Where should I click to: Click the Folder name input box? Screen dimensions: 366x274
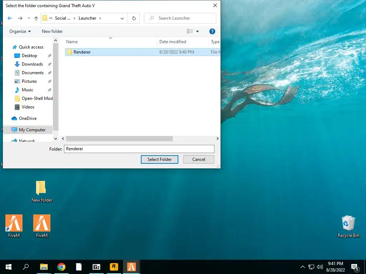coord(139,149)
